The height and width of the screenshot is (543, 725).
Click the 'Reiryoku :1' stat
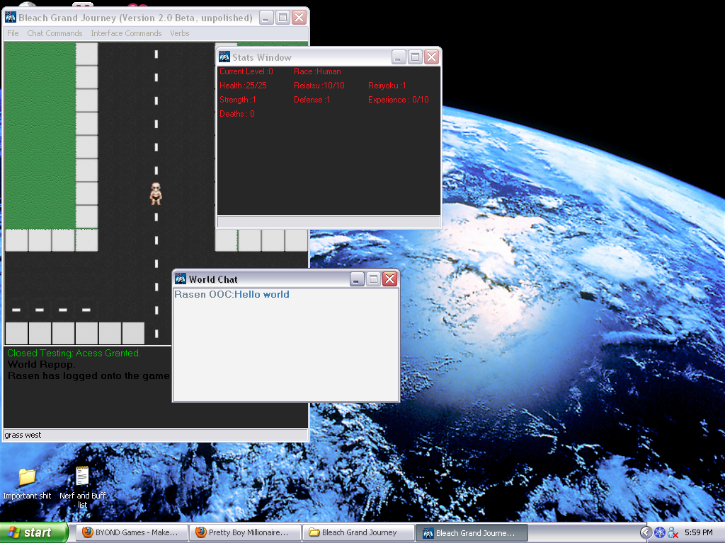point(387,86)
